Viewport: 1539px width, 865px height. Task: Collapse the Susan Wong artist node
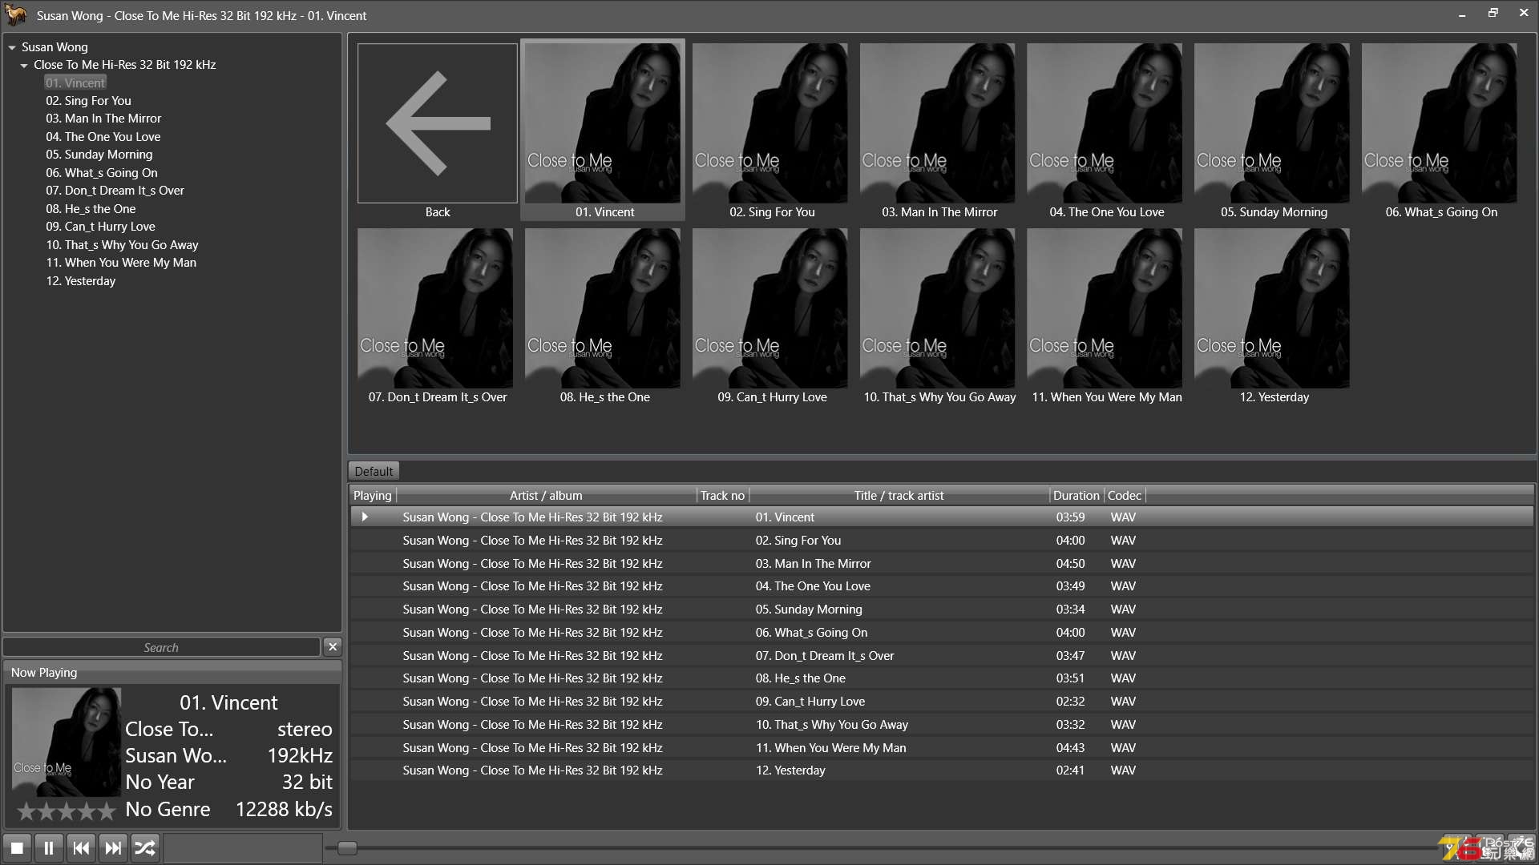(x=12, y=47)
